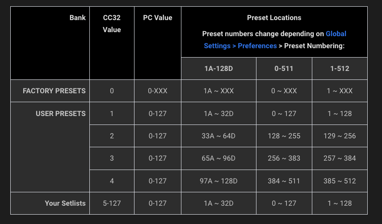
Task: Click the 5-127 CC32 value cell
Action: pyautogui.click(x=112, y=203)
